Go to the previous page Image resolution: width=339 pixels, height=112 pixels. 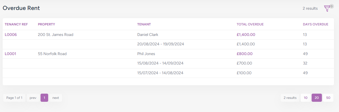tap(33, 98)
